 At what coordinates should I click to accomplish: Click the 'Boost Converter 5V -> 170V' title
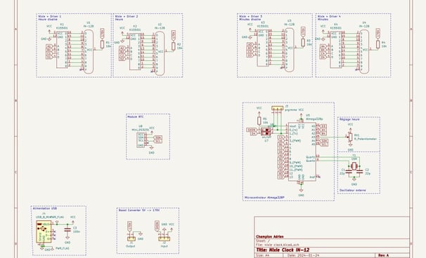(x=139, y=210)
